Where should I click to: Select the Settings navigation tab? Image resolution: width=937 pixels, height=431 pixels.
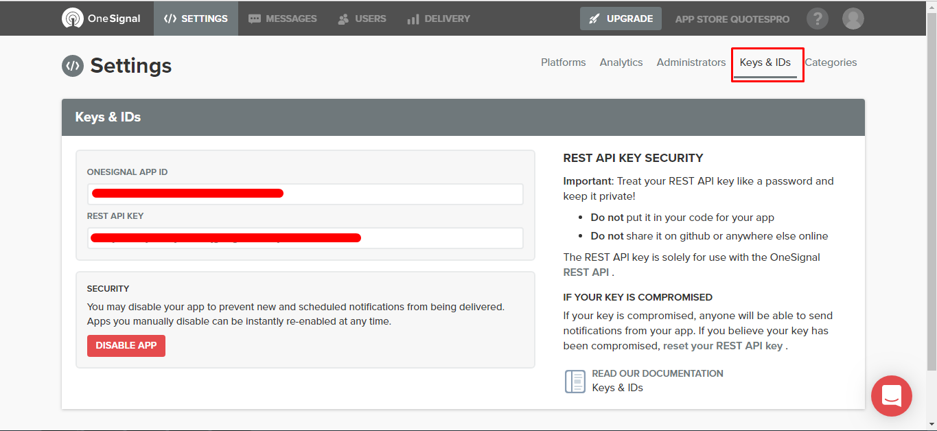196,19
